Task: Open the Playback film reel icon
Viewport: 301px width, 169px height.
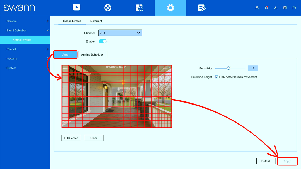Action: 108,8
